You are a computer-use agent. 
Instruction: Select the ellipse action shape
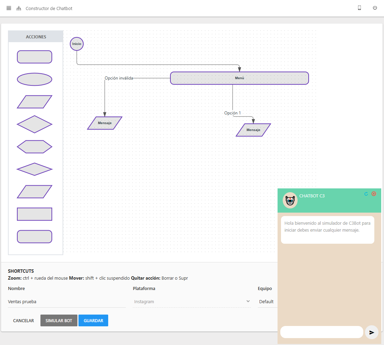pyautogui.click(x=35, y=79)
